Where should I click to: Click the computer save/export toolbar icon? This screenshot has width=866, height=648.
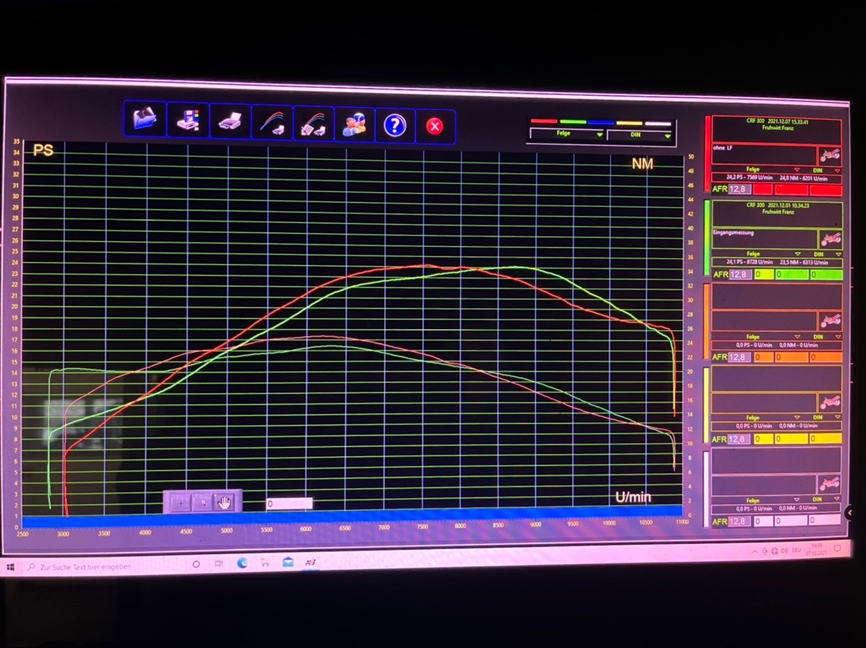point(188,122)
